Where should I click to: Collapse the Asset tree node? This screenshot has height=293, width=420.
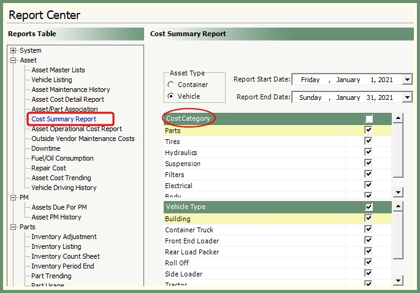[13, 60]
